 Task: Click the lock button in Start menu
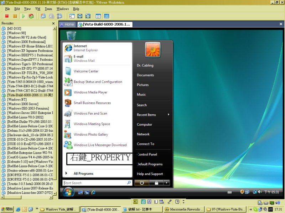[156, 183]
